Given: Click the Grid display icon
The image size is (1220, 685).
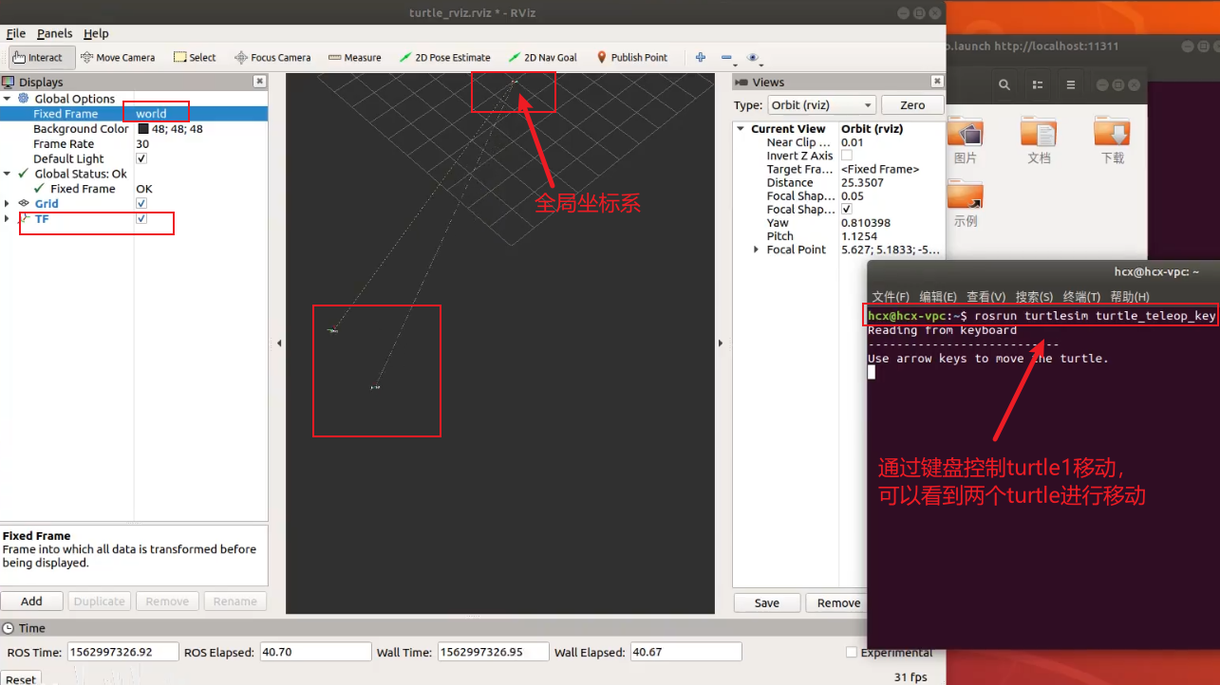Looking at the screenshot, I should tap(24, 204).
